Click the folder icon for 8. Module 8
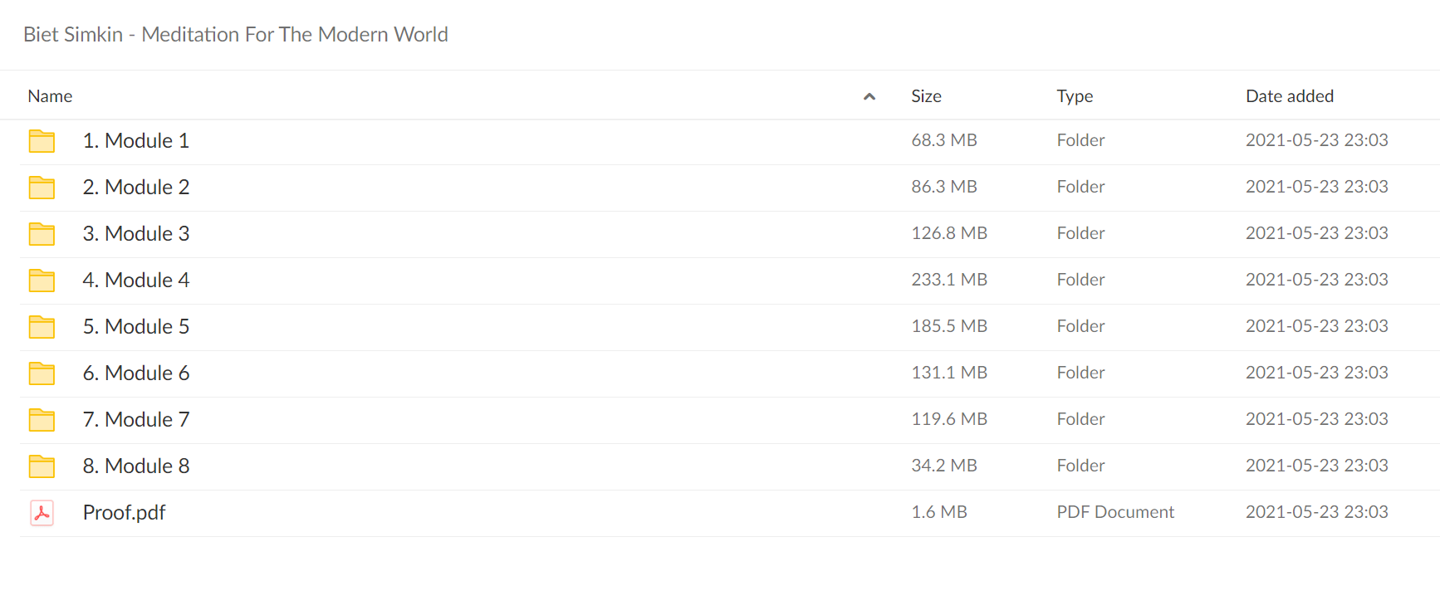 pos(42,466)
